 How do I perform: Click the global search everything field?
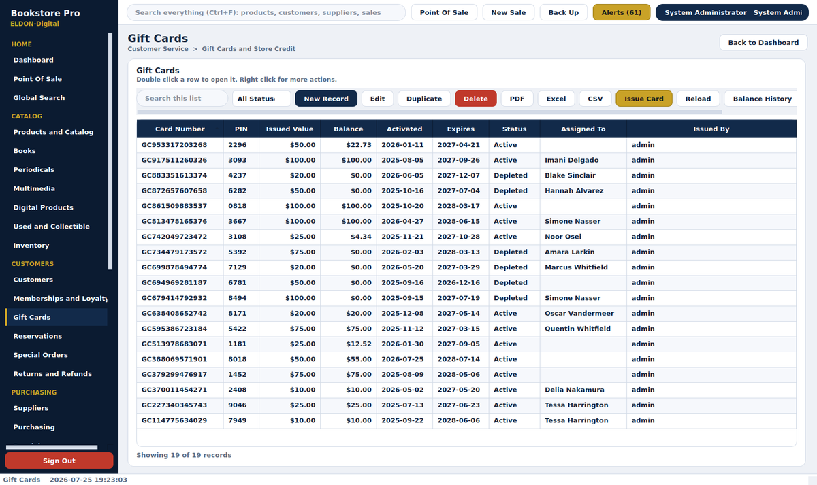click(x=266, y=12)
